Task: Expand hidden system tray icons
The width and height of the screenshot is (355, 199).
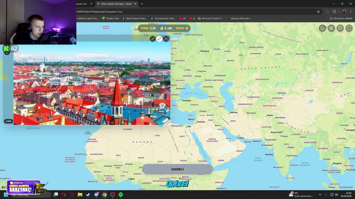Action: click(320, 195)
